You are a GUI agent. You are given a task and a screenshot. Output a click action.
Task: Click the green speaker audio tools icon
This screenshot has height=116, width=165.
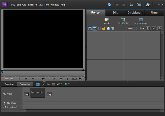pos(58,84)
